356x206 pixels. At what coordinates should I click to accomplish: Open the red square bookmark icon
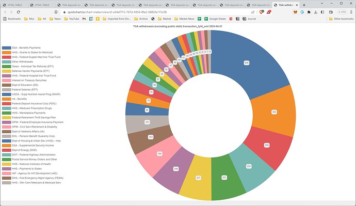[231, 19]
